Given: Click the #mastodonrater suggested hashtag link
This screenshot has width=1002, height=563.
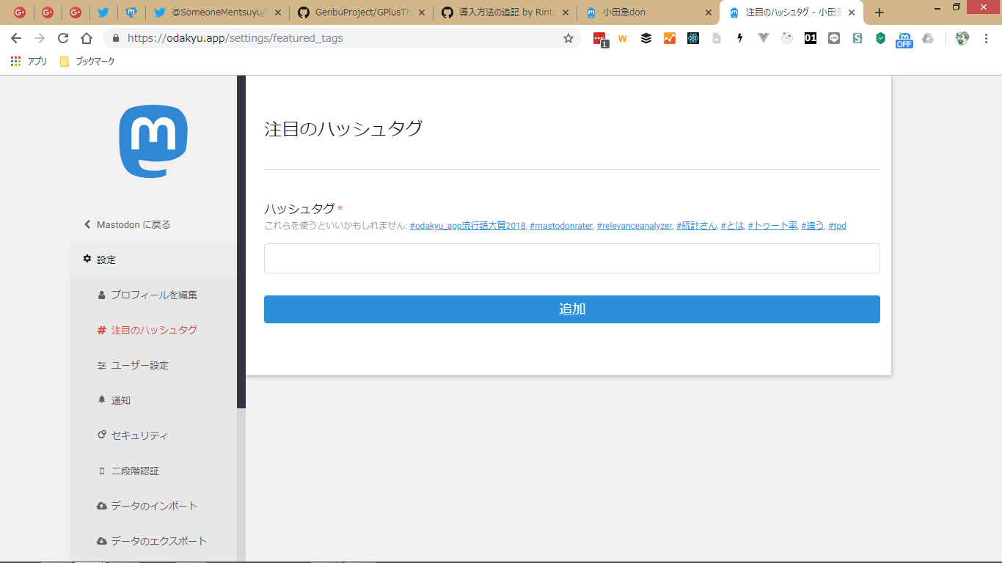Looking at the screenshot, I should coord(560,226).
